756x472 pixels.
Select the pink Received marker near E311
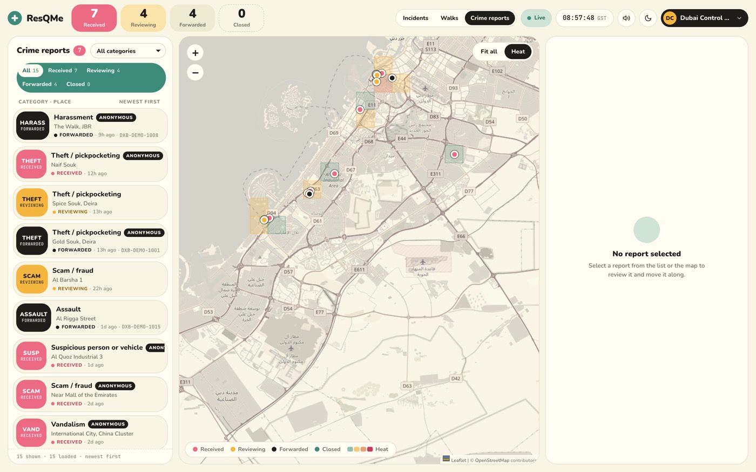tap(455, 154)
